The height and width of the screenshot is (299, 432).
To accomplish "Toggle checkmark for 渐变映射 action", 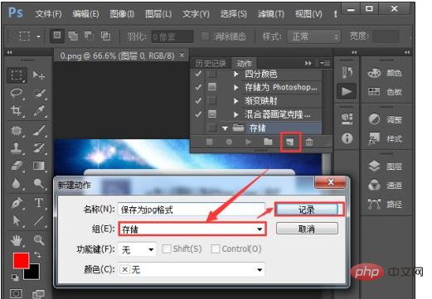I will [198, 100].
